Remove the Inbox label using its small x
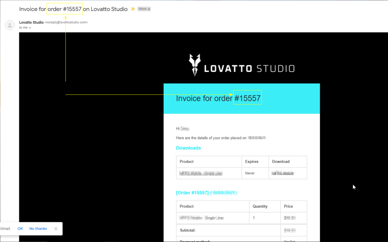Screen dimensions: 388x242 pyautogui.click(x=149, y=9)
